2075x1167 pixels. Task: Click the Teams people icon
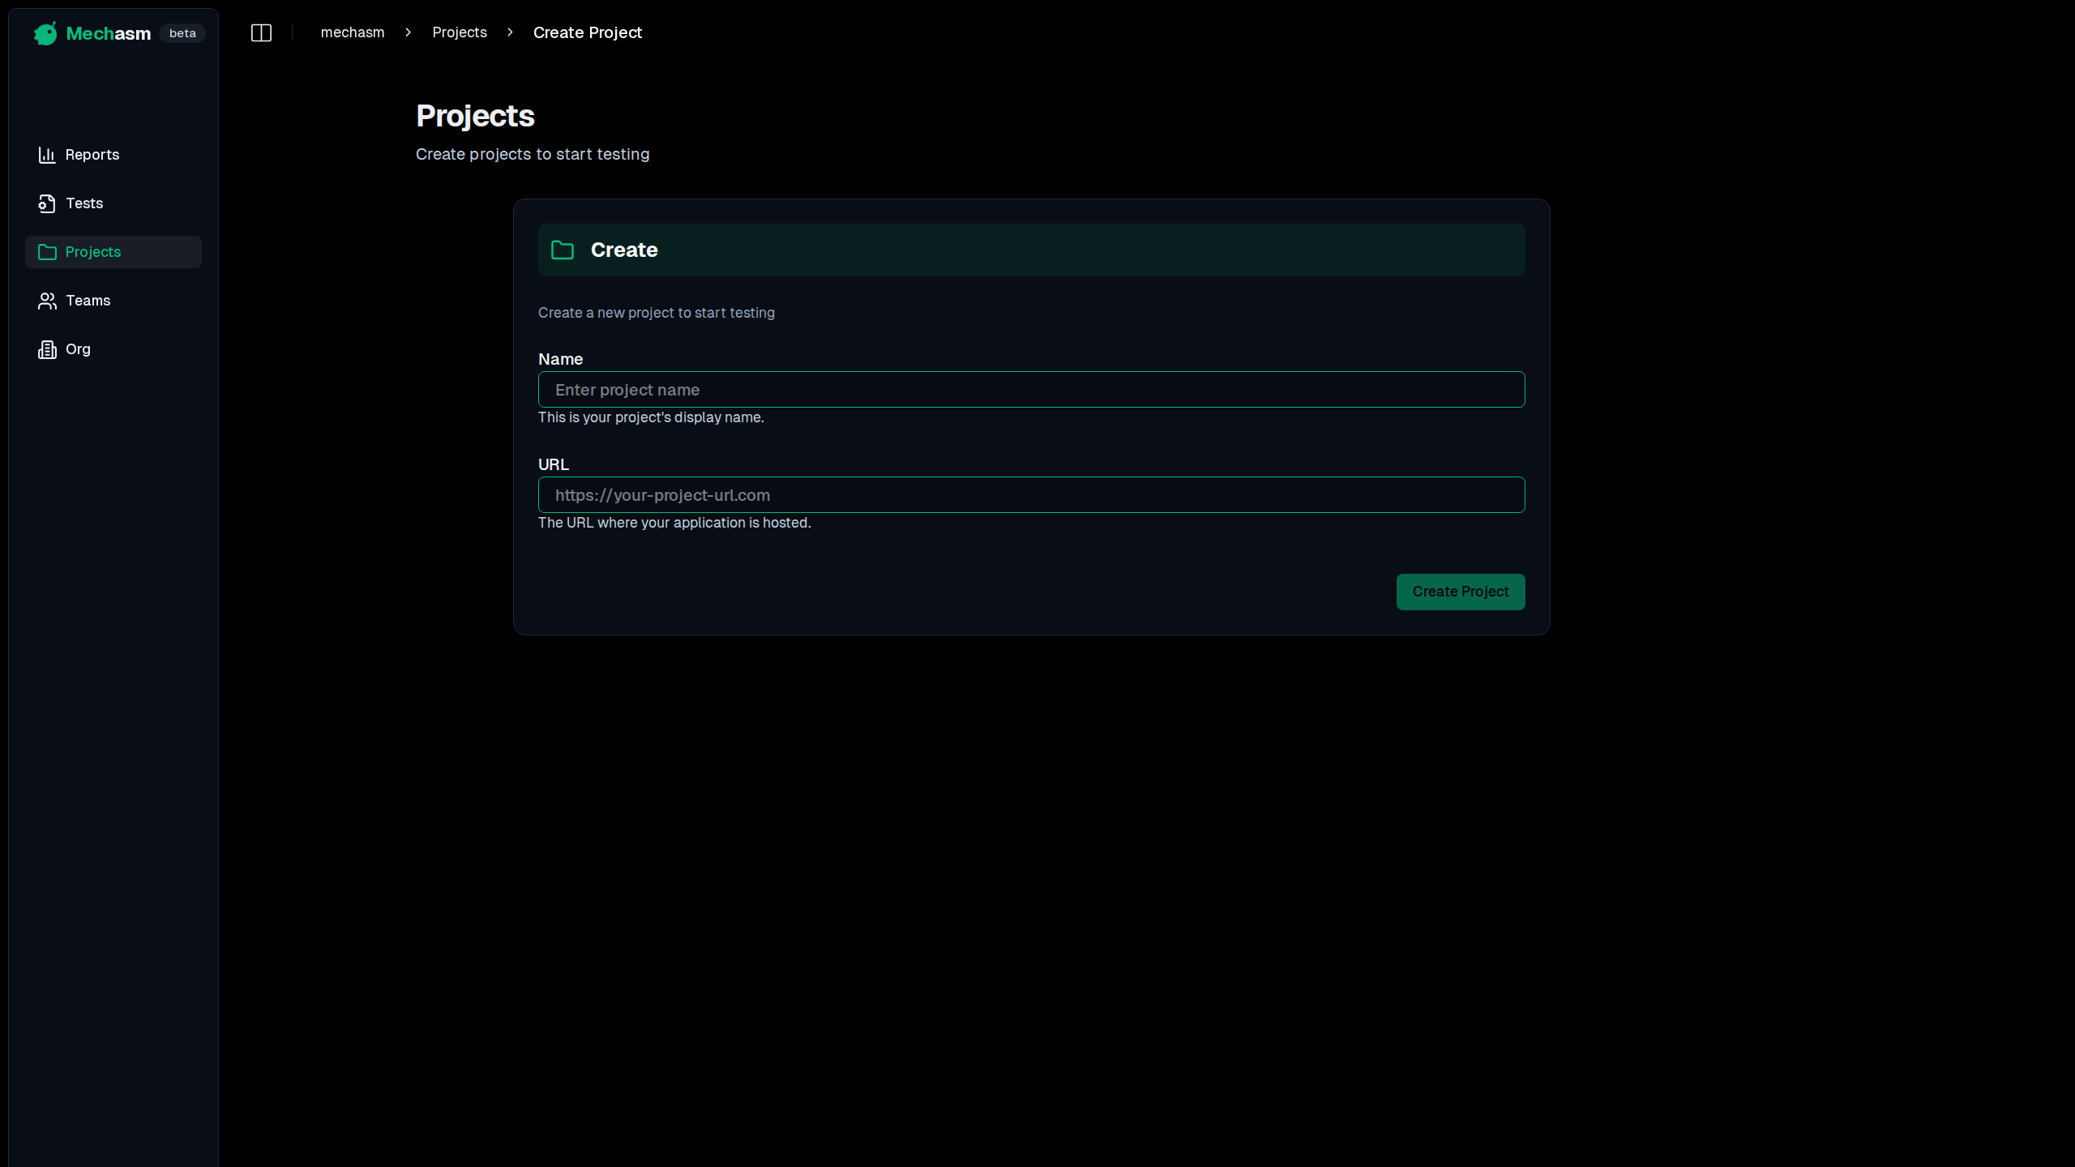[x=47, y=300]
